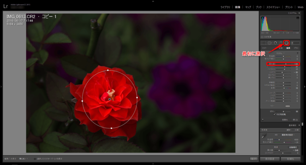Click the シャドウ slider in the radial filter
Image resolution: width=306 pixels, height=165 pixels.
click(283, 72)
